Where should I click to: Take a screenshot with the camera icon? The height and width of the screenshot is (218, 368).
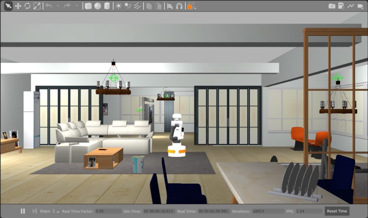(x=332, y=6)
